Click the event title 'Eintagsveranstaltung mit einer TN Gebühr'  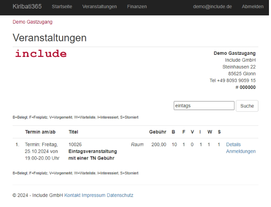[92, 155]
